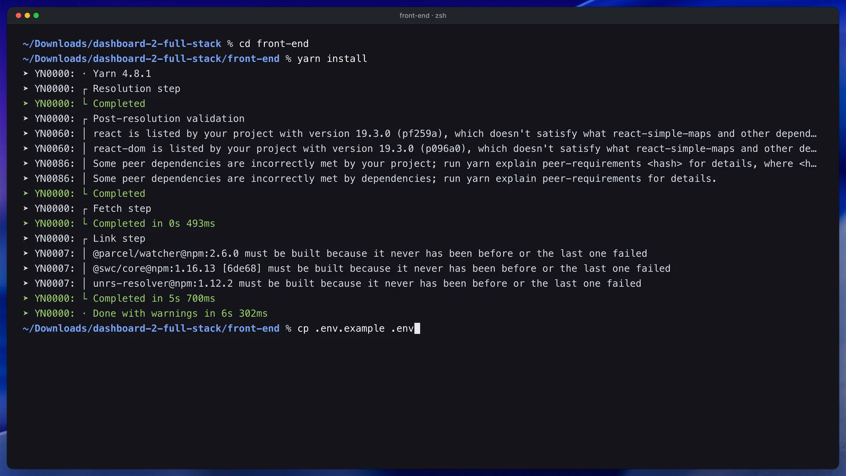Click the last prompt path 'dashboard-2-full-stack/front-end'

[186, 328]
